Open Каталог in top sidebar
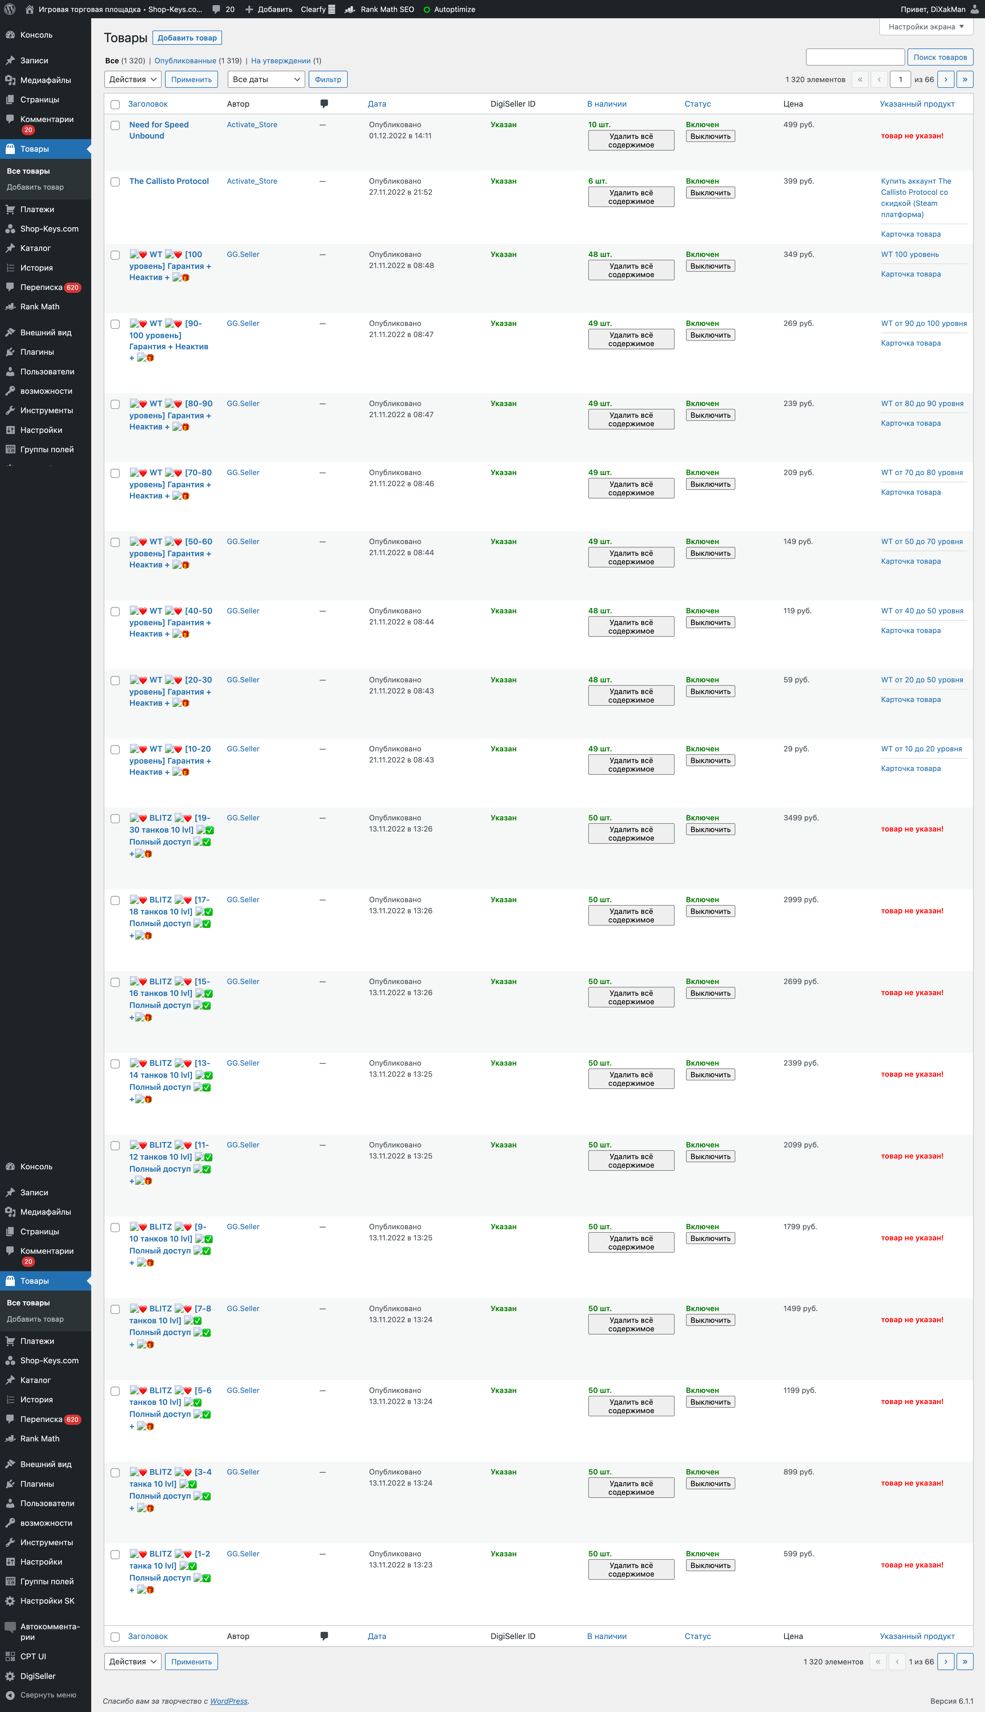This screenshot has width=985, height=1712. click(45, 248)
